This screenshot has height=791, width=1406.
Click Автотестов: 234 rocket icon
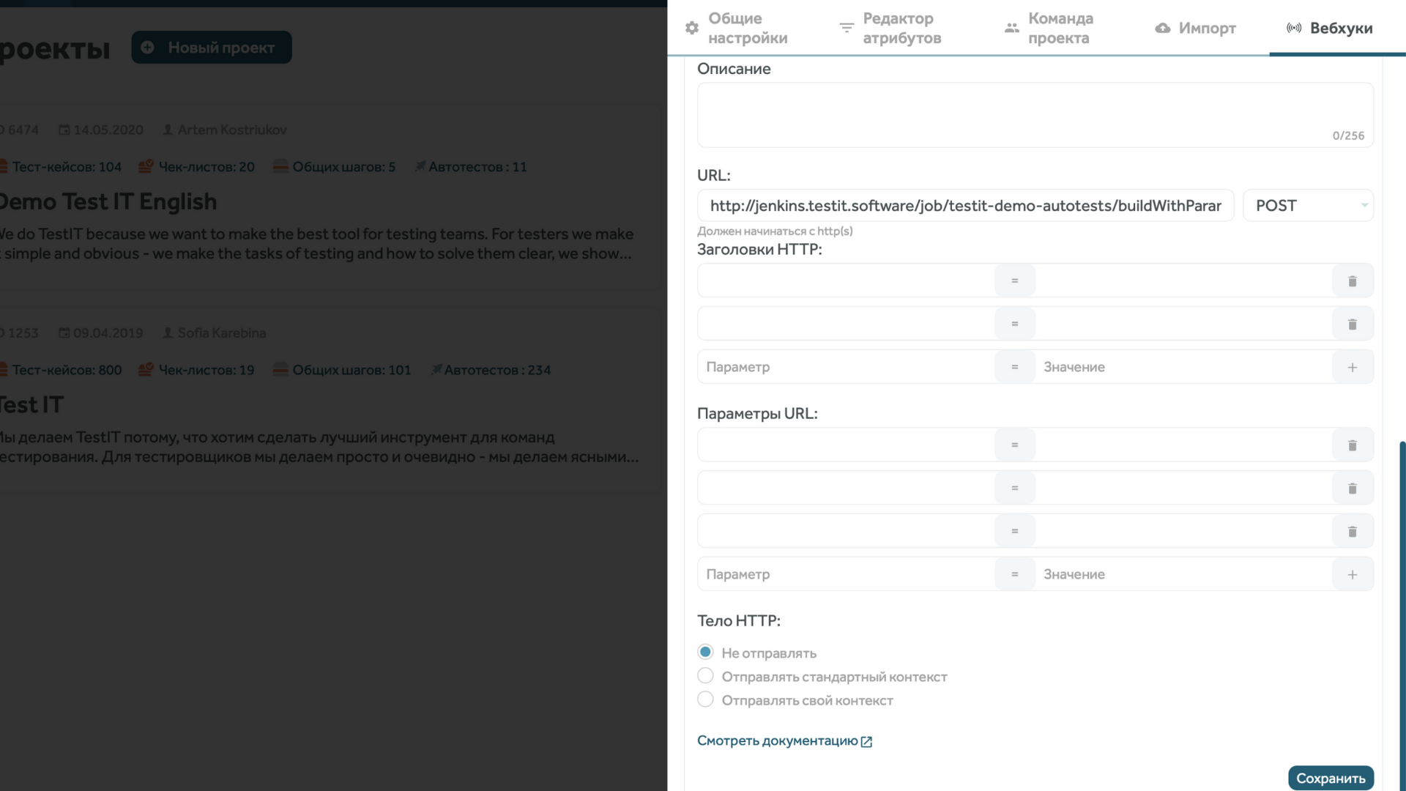click(x=436, y=369)
